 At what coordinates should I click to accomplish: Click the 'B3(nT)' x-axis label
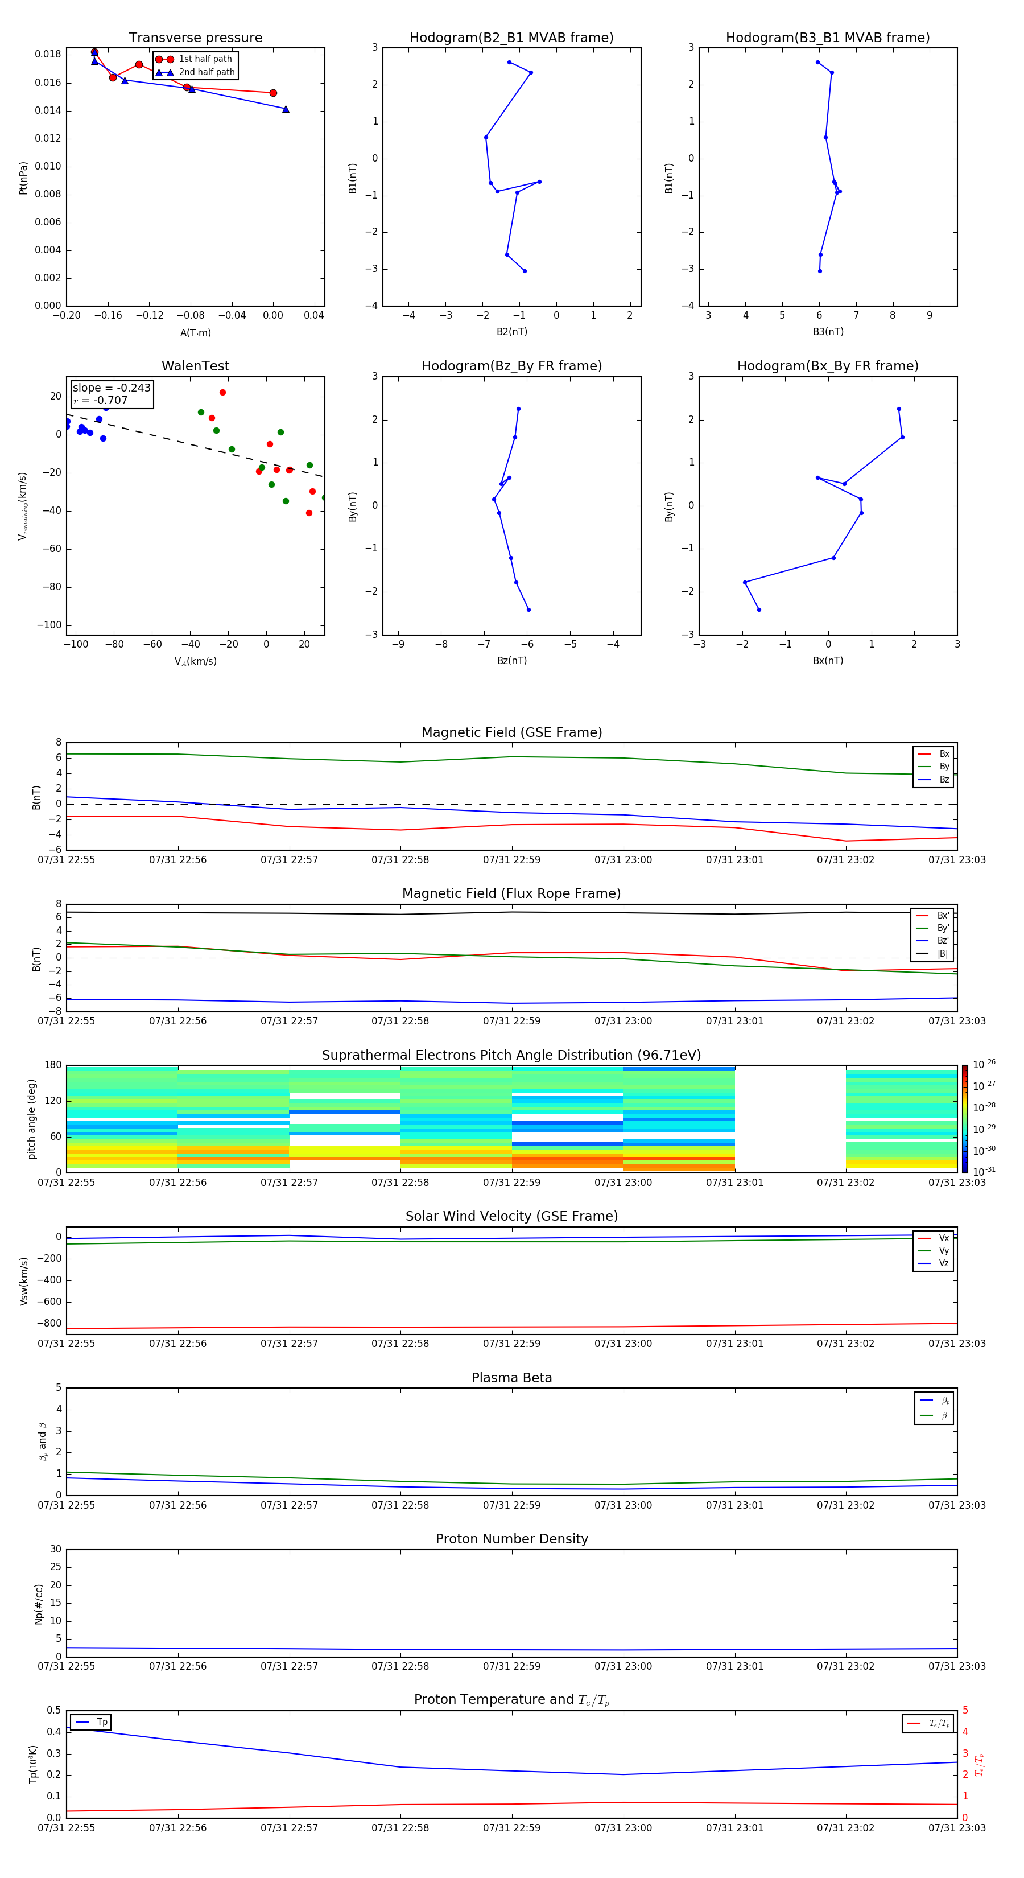click(x=828, y=332)
